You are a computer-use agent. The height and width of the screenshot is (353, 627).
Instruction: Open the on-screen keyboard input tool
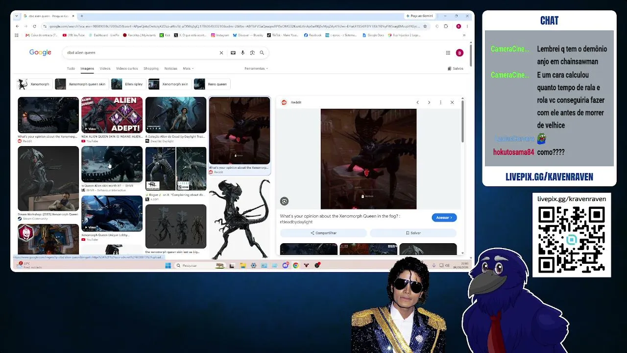pyautogui.click(x=233, y=52)
